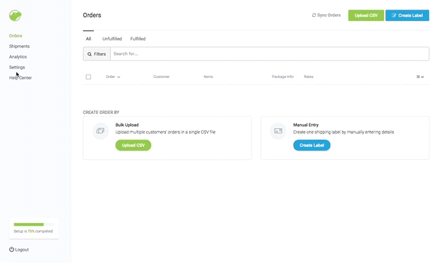
Task: Open Settings in the sidebar
Action: point(17,67)
